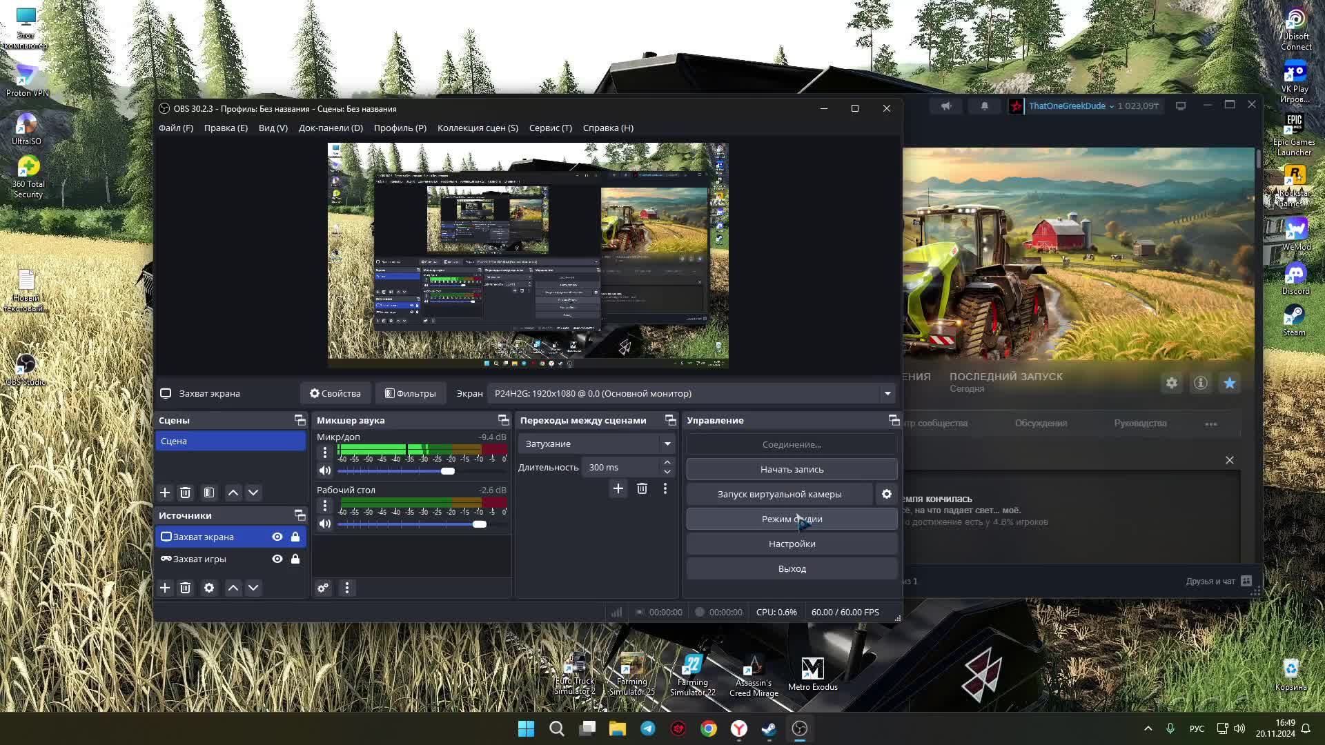The width and height of the screenshot is (1325, 745).
Task: Unlock the Захват экрана source
Action: pos(295,537)
